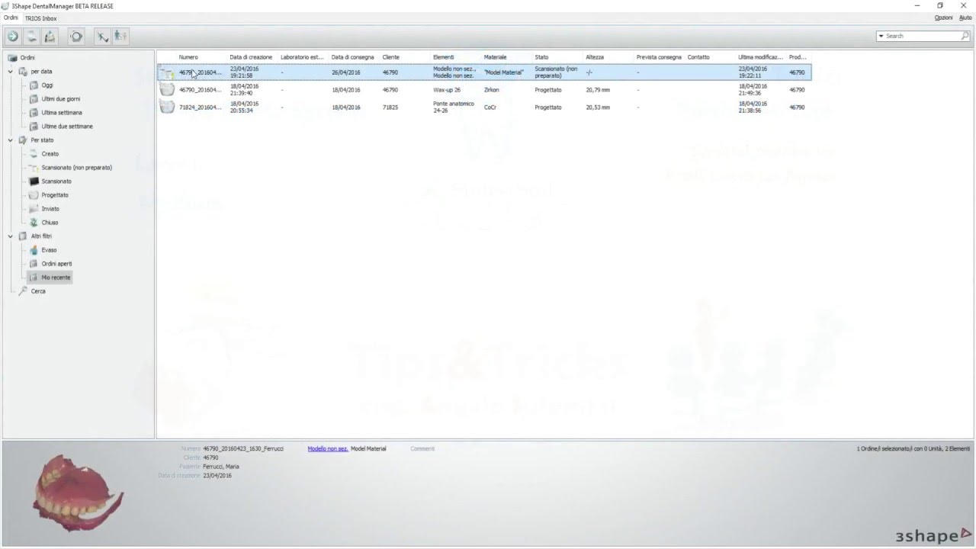Click the Modello non sez. link

tap(328, 448)
